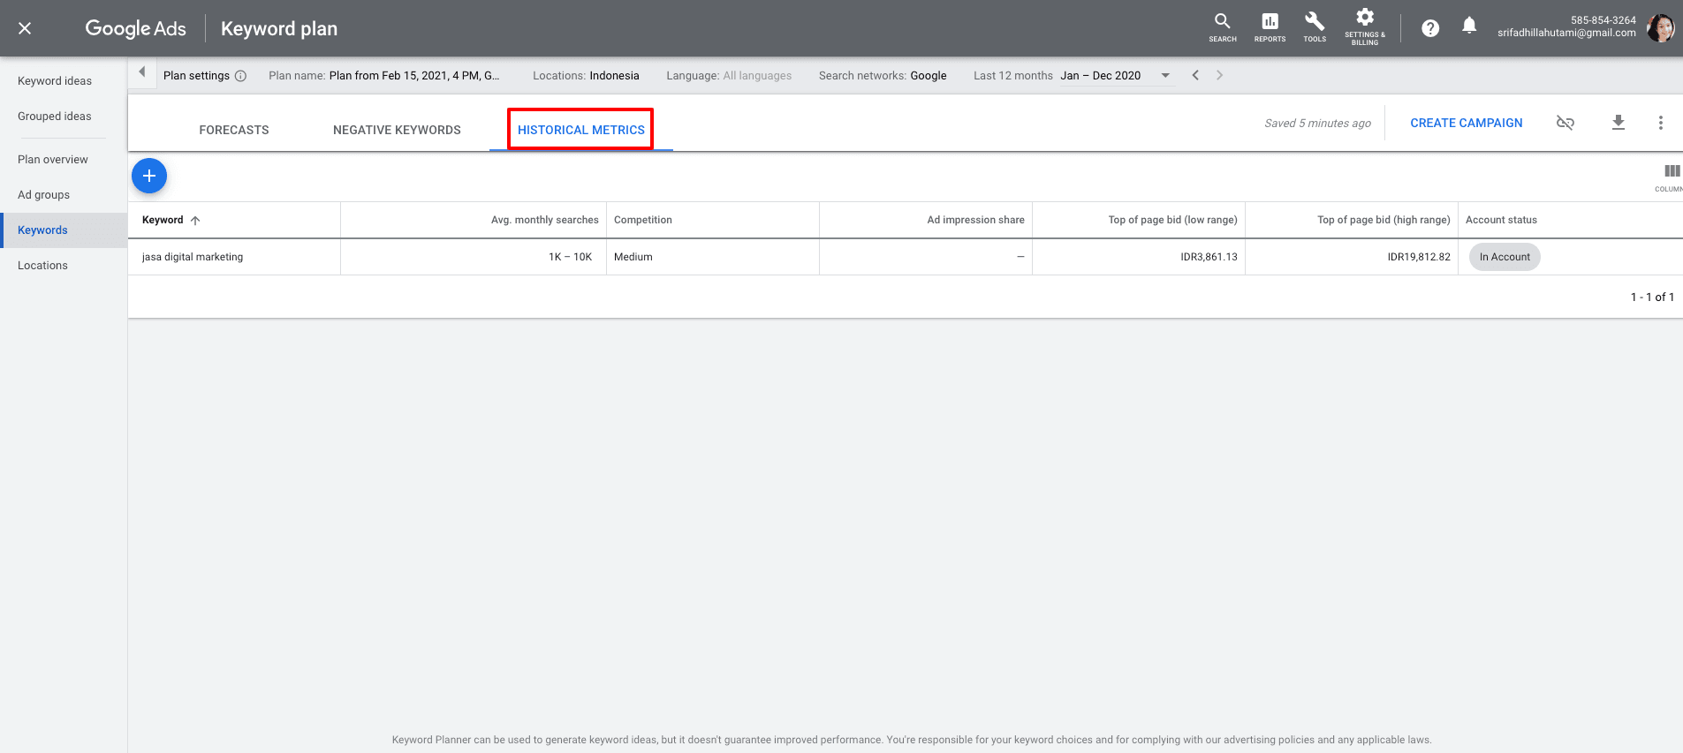Click Create Campaign button
This screenshot has width=1683, height=753.
point(1466,123)
